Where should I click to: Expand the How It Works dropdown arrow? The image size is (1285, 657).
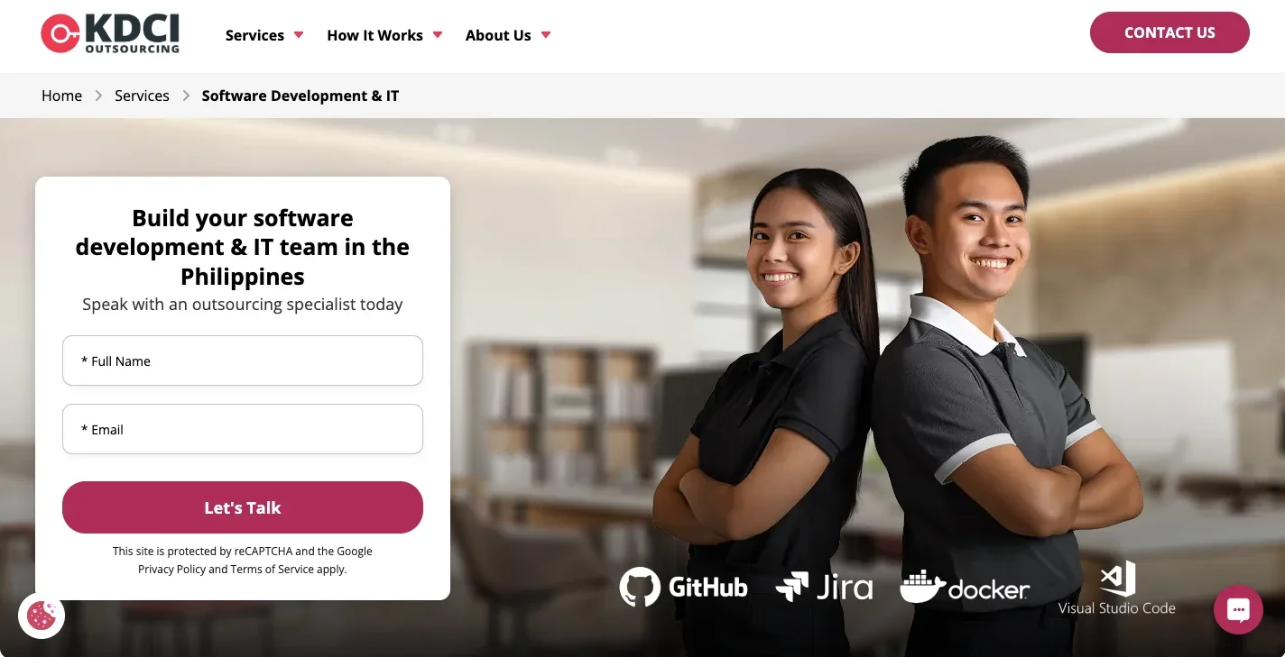tap(438, 35)
